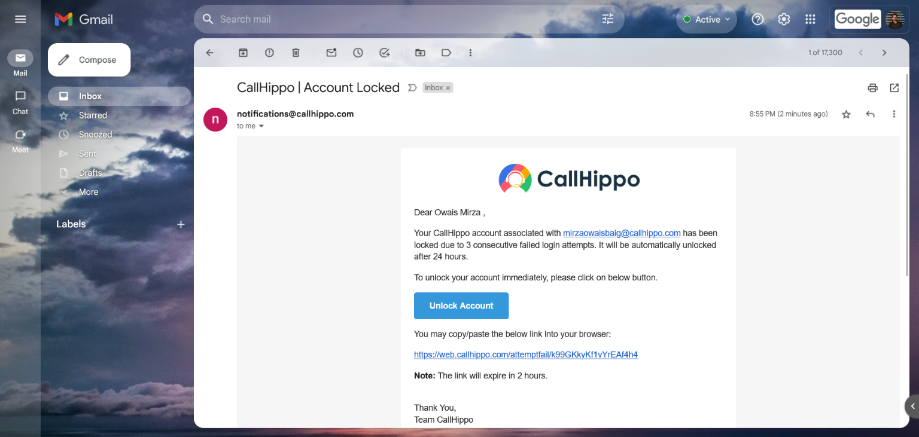Create a new label plus icon
Image resolution: width=919 pixels, height=437 pixels.
[181, 224]
